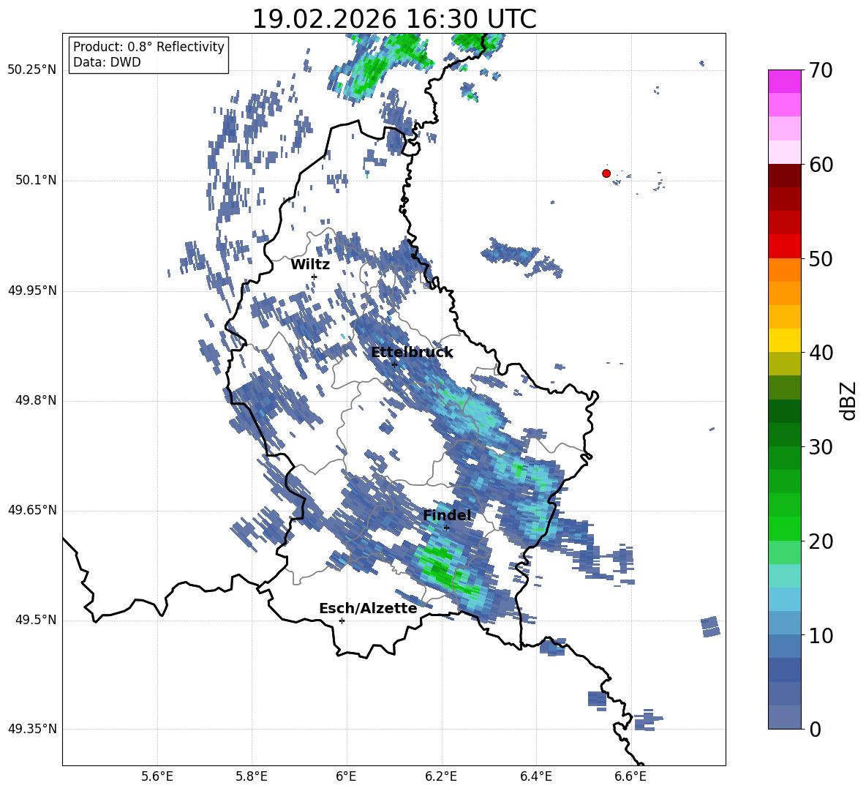Click the 50.1°N latitude label
This screenshot has width=866, height=791.
tap(36, 180)
